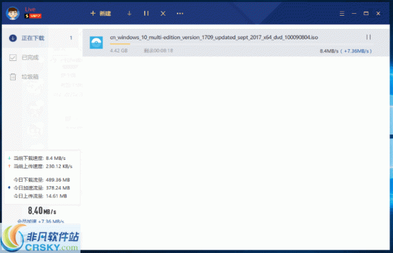This screenshot has width=393, height=253.
Task: Open more options via the three-dots icon
Action: click(180, 13)
